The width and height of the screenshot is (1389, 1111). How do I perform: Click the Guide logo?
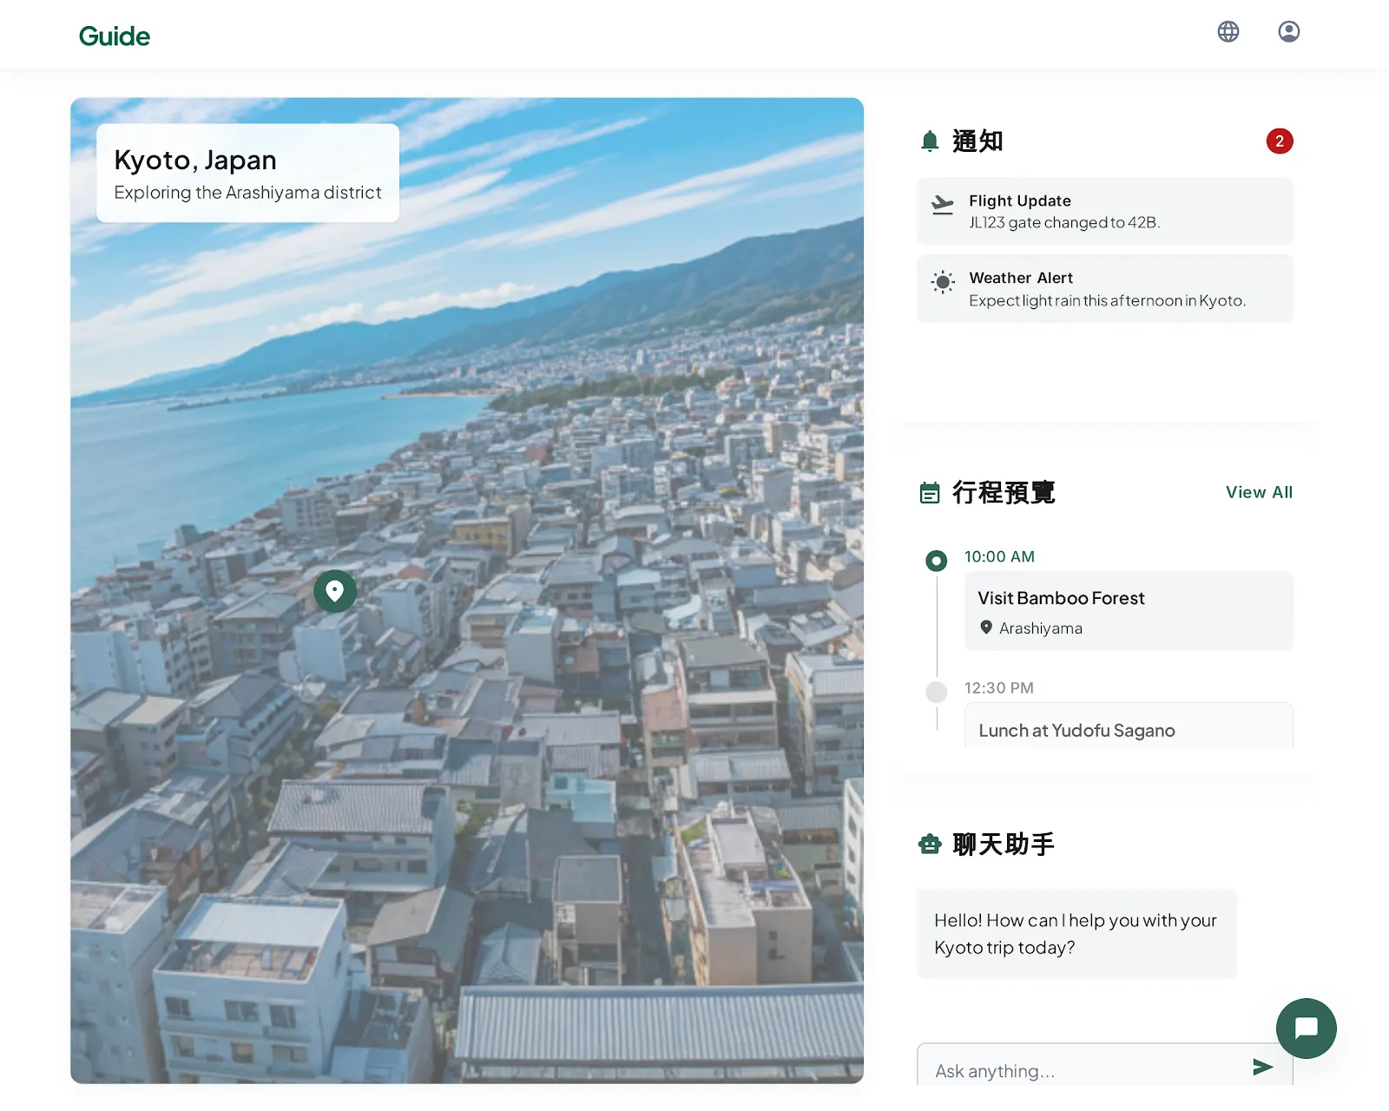115,36
